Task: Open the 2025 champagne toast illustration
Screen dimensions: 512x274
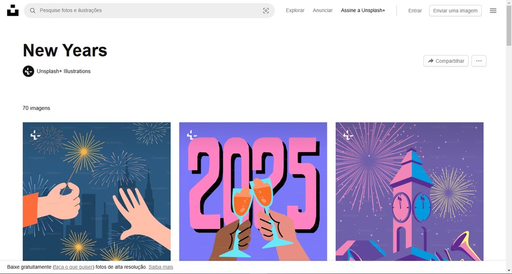Action: (253, 191)
